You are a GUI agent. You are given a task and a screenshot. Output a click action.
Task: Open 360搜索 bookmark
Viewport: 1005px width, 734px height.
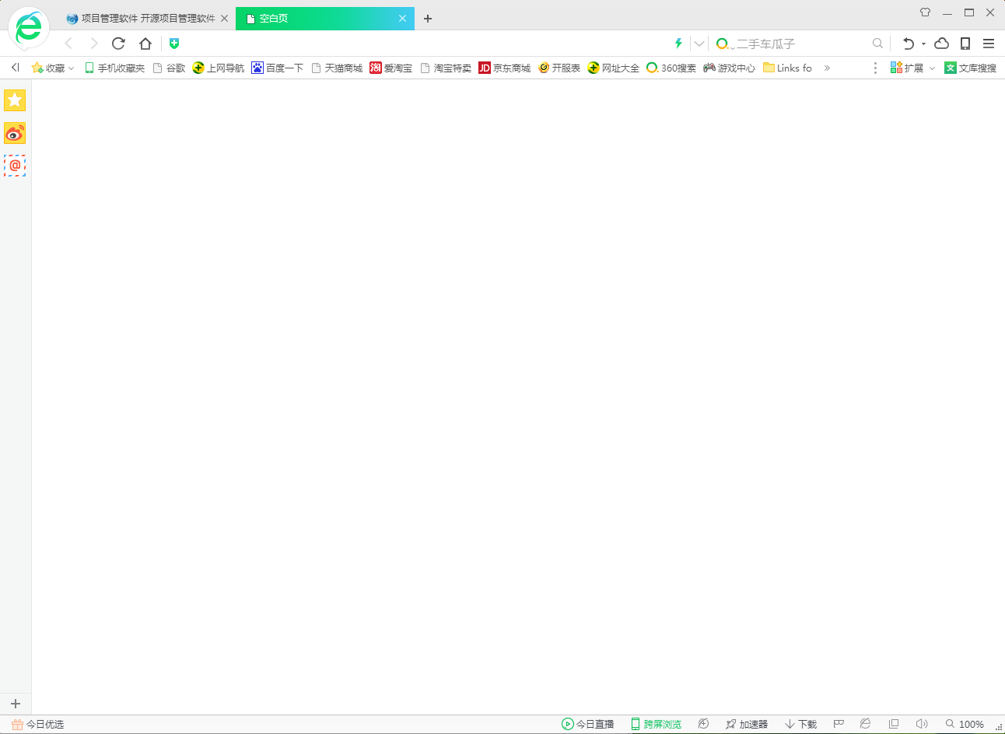coord(671,68)
